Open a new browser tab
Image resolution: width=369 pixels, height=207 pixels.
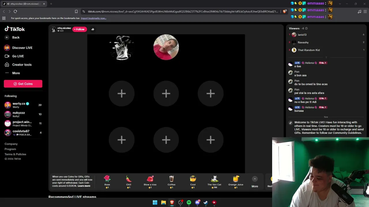pyautogui.click(x=51, y=4)
